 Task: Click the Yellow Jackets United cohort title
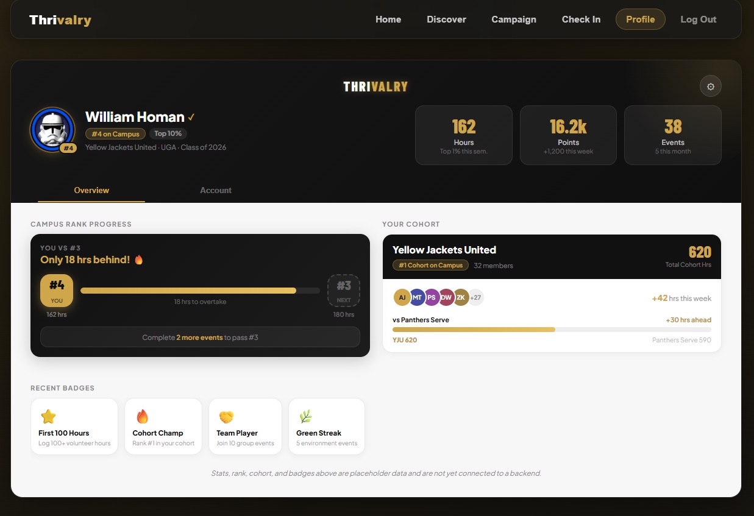coord(444,250)
